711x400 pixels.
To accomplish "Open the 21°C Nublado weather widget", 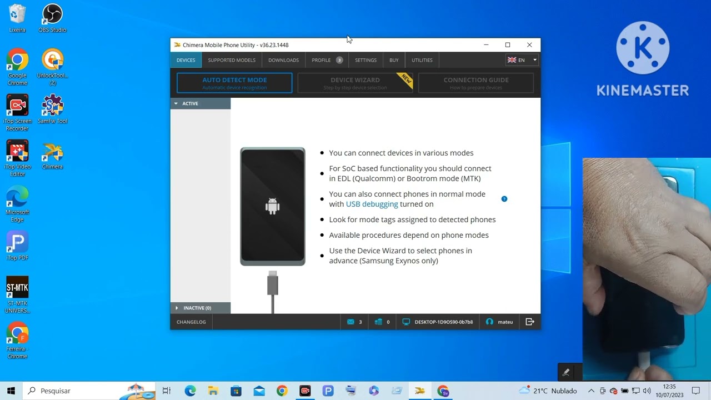I will (548, 391).
